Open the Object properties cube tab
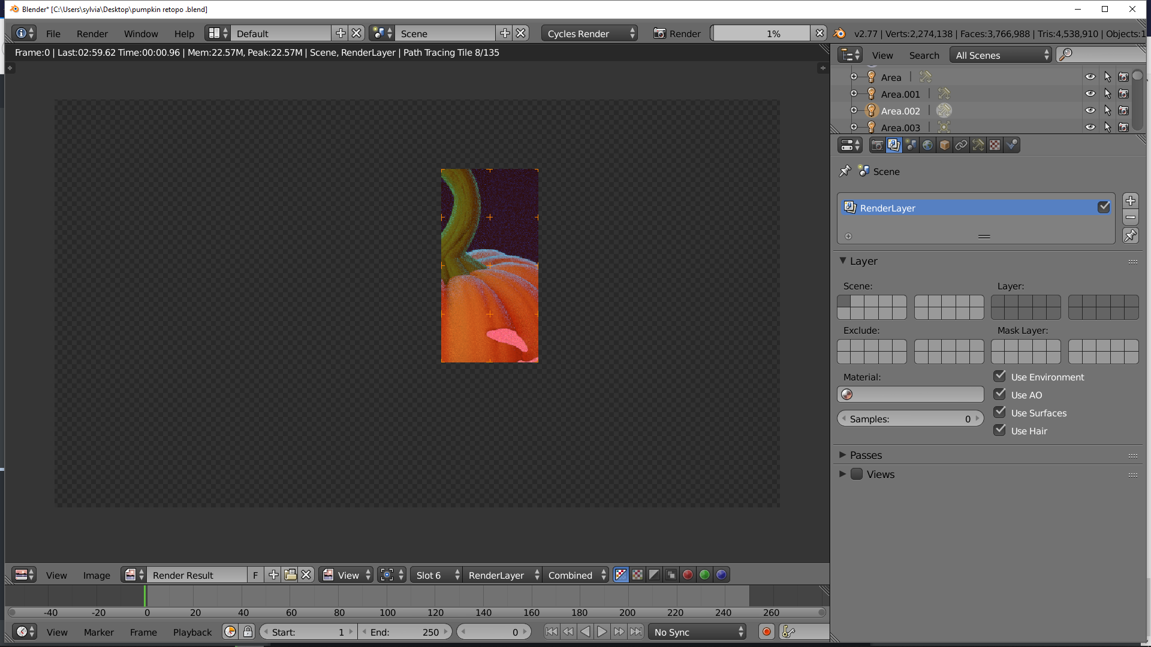This screenshot has height=647, width=1151. (x=944, y=146)
